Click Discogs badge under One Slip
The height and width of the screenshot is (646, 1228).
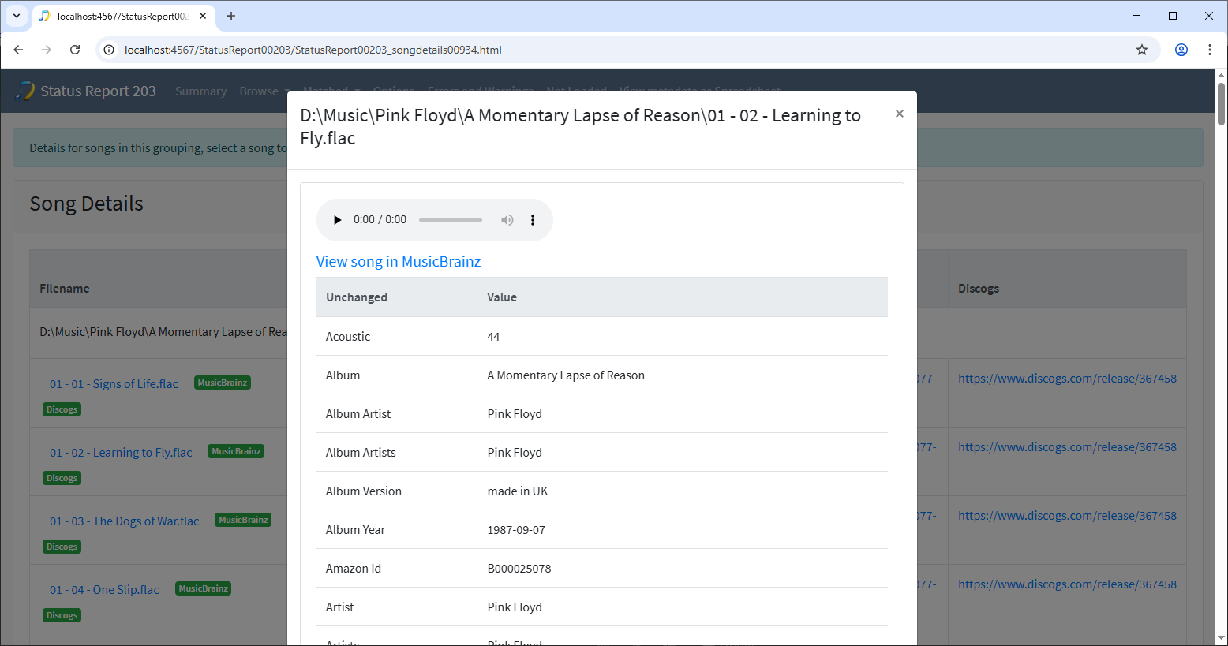point(62,615)
